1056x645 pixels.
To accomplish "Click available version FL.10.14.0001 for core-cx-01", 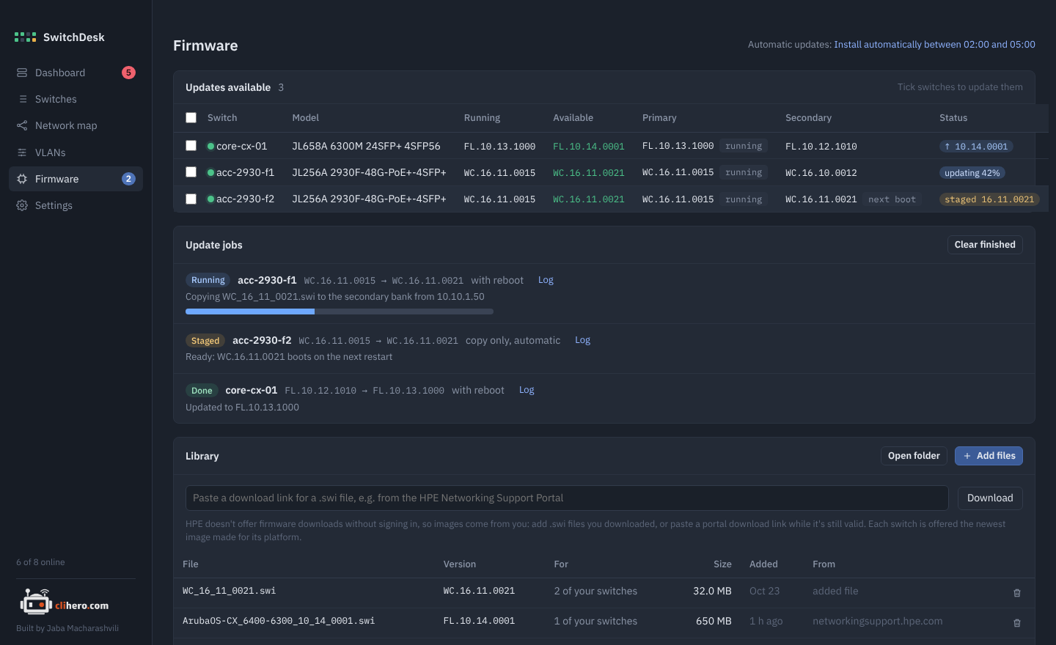I will pos(589,147).
